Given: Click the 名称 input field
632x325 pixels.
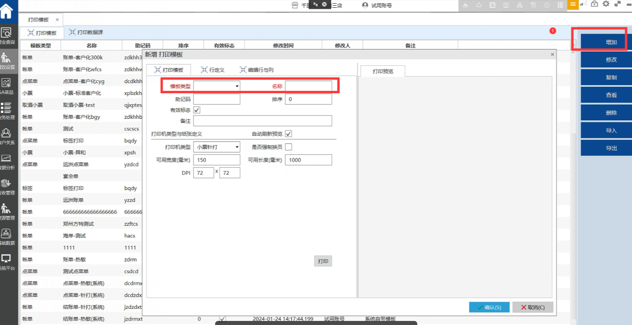Looking at the screenshot, I should click(308, 86).
